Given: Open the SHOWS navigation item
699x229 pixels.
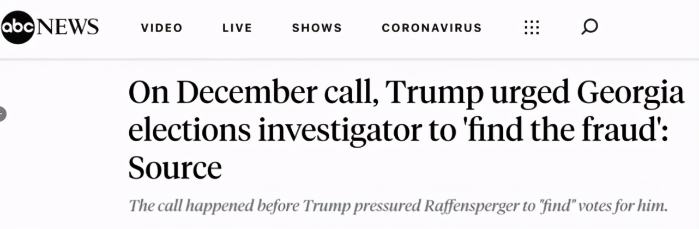Looking at the screenshot, I should click(317, 27).
